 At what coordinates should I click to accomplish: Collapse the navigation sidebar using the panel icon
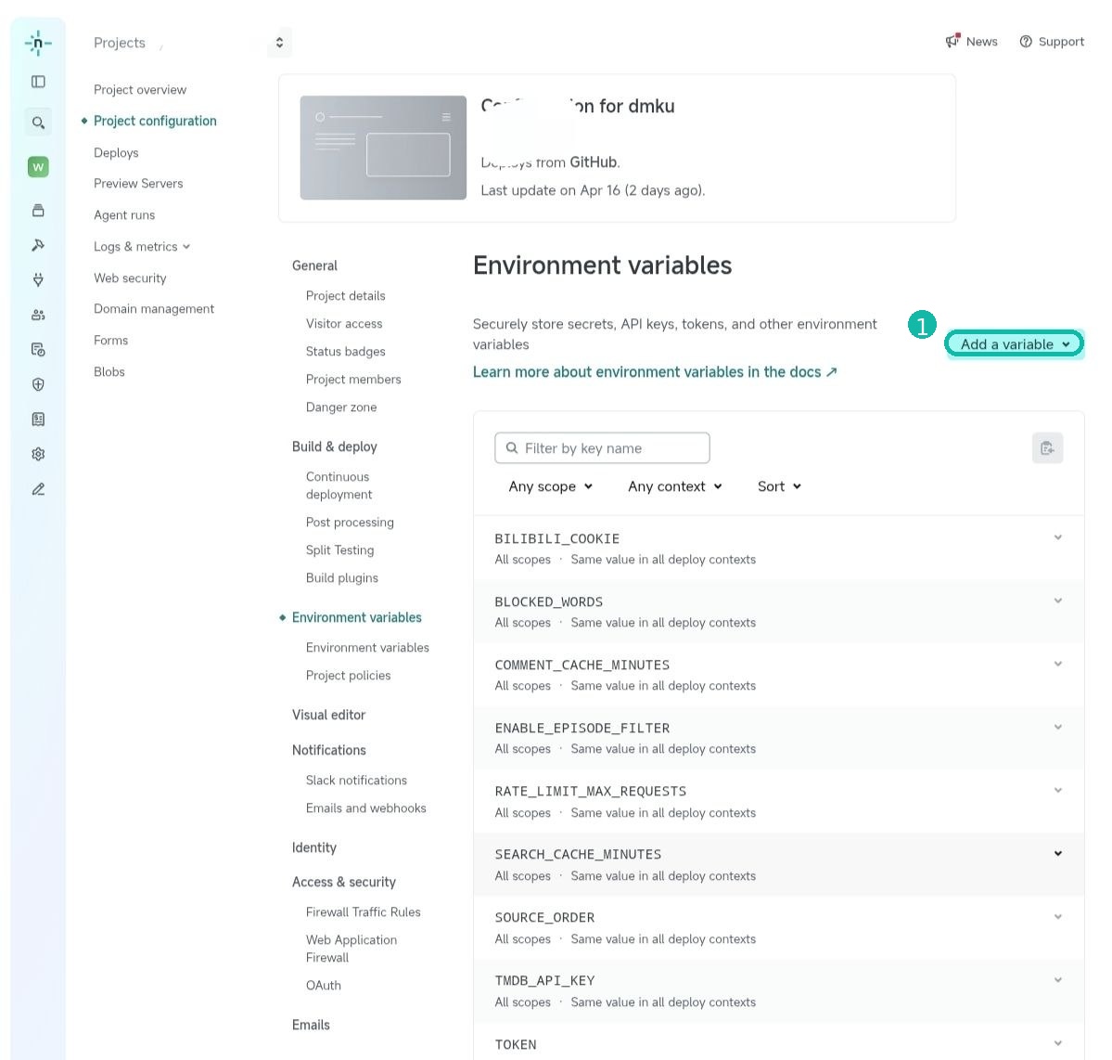click(38, 82)
